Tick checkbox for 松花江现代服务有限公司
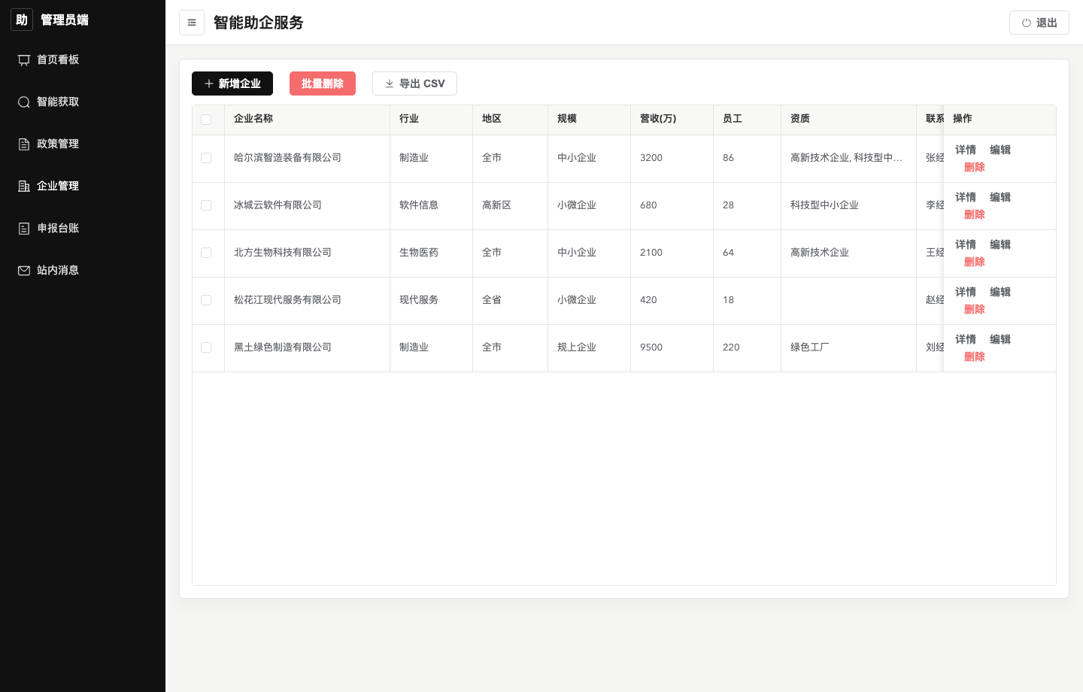1083x692 pixels. pyautogui.click(x=206, y=300)
